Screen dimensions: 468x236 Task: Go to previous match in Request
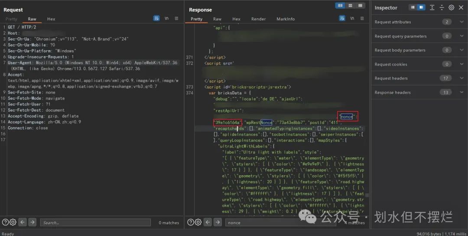point(23,222)
